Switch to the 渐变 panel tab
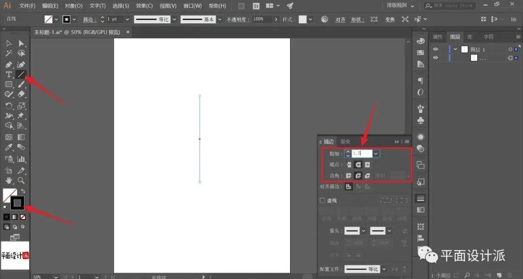Viewport: 523px width, 279px height. coord(345,142)
